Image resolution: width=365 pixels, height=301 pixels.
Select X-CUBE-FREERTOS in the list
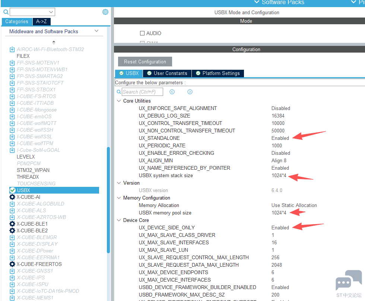point(39,264)
